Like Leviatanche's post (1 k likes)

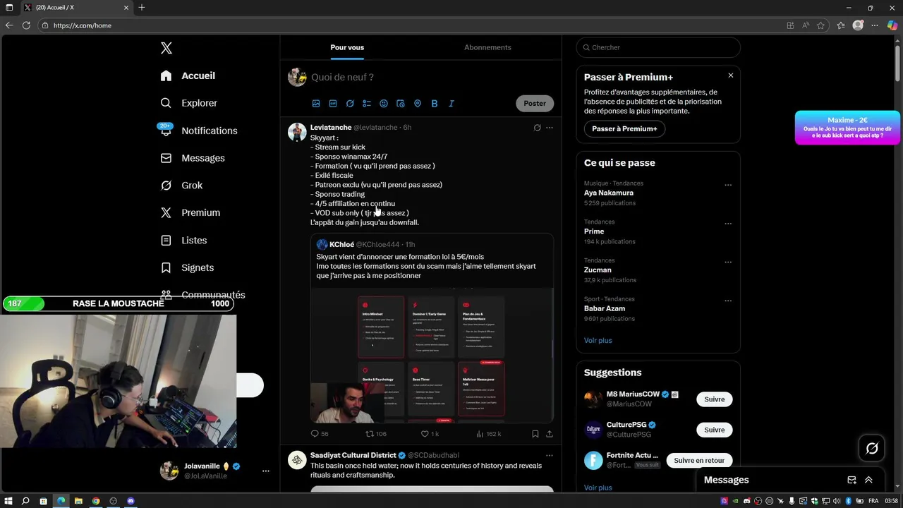[x=430, y=434]
